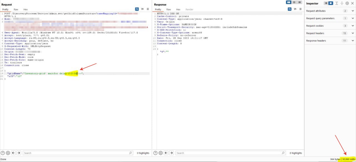Click the Done status bar text

[3, 159]
